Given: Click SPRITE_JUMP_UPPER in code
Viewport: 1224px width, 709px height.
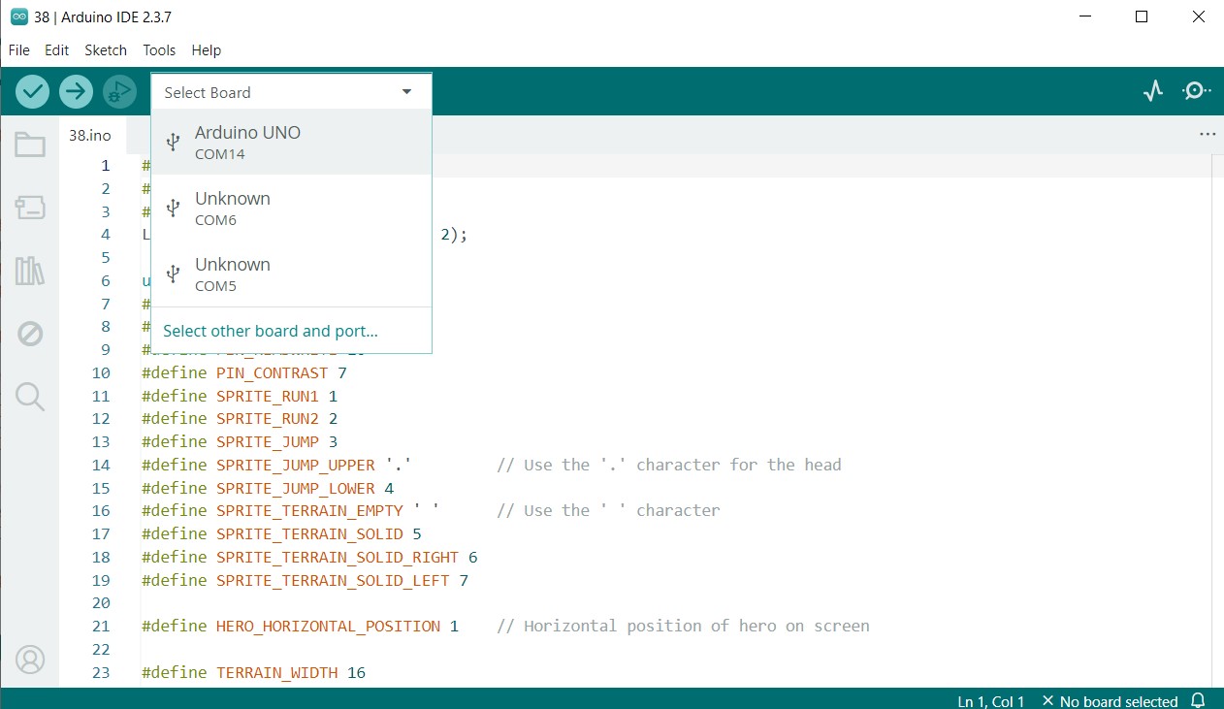Looking at the screenshot, I should (x=296, y=465).
